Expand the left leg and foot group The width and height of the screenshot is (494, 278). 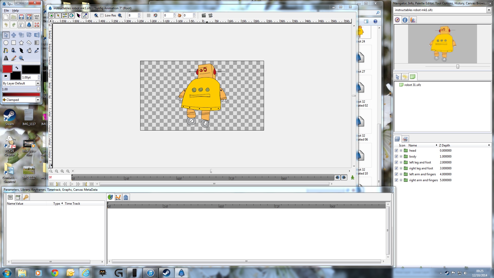click(401, 162)
